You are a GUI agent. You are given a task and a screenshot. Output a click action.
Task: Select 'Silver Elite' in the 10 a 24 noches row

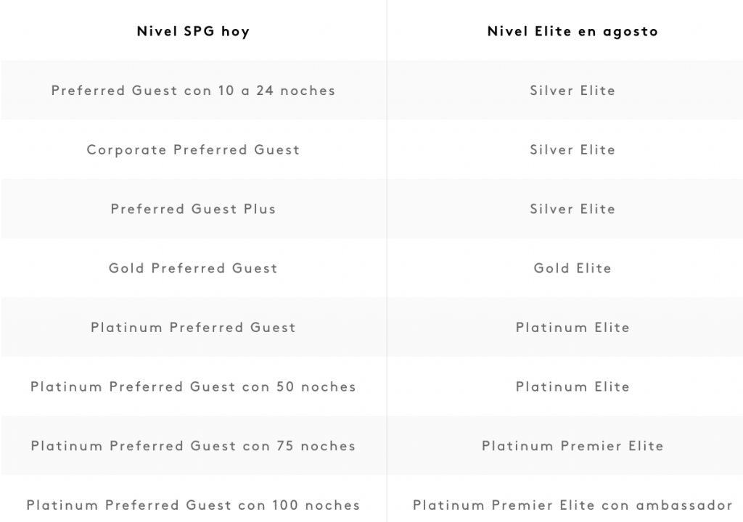click(572, 91)
